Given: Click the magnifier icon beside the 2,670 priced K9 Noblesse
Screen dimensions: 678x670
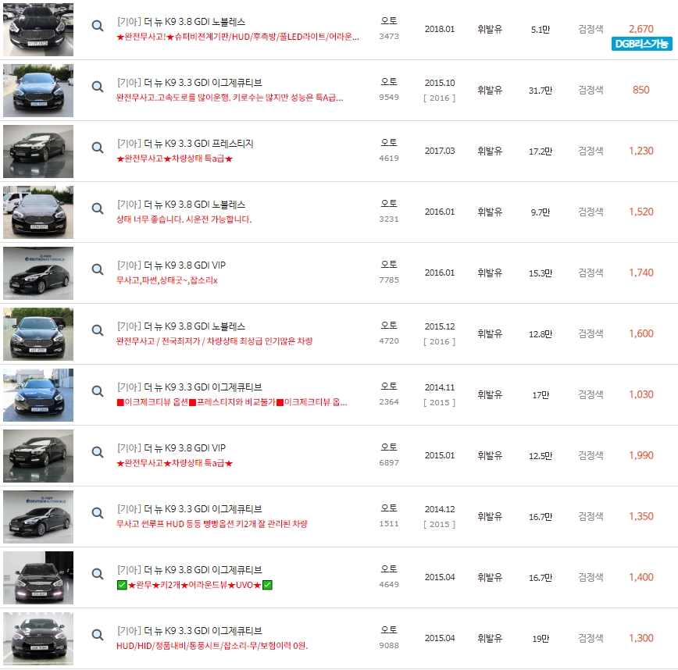Looking at the screenshot, I should (97, 25).
